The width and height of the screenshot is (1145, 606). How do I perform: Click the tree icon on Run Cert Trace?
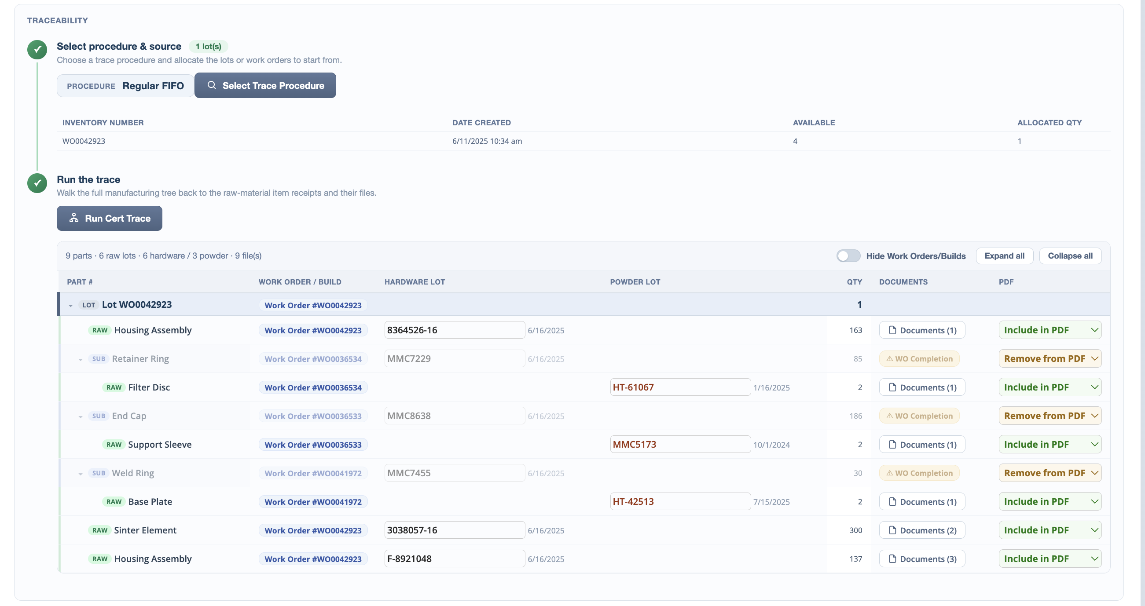[74, 218]
